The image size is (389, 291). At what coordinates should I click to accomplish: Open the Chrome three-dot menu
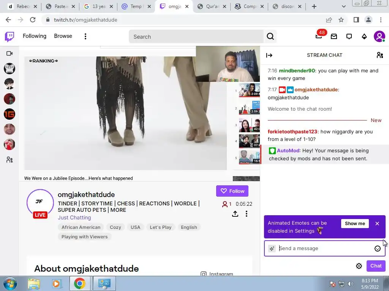pos(381,20)
